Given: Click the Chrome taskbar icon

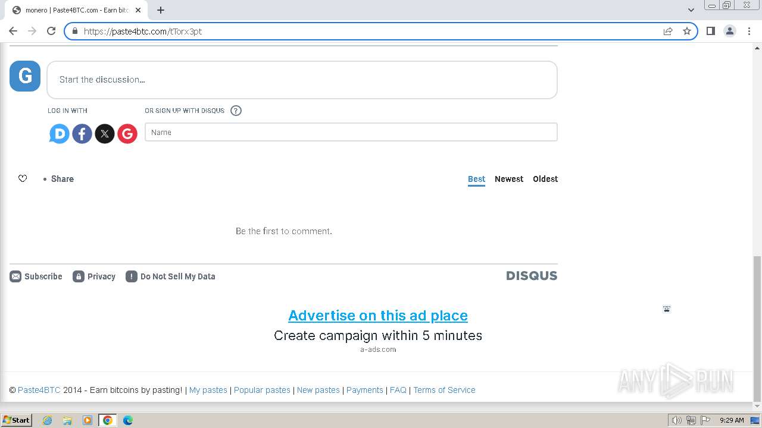Looking at the screenshot, I should [x=107, y=420].
